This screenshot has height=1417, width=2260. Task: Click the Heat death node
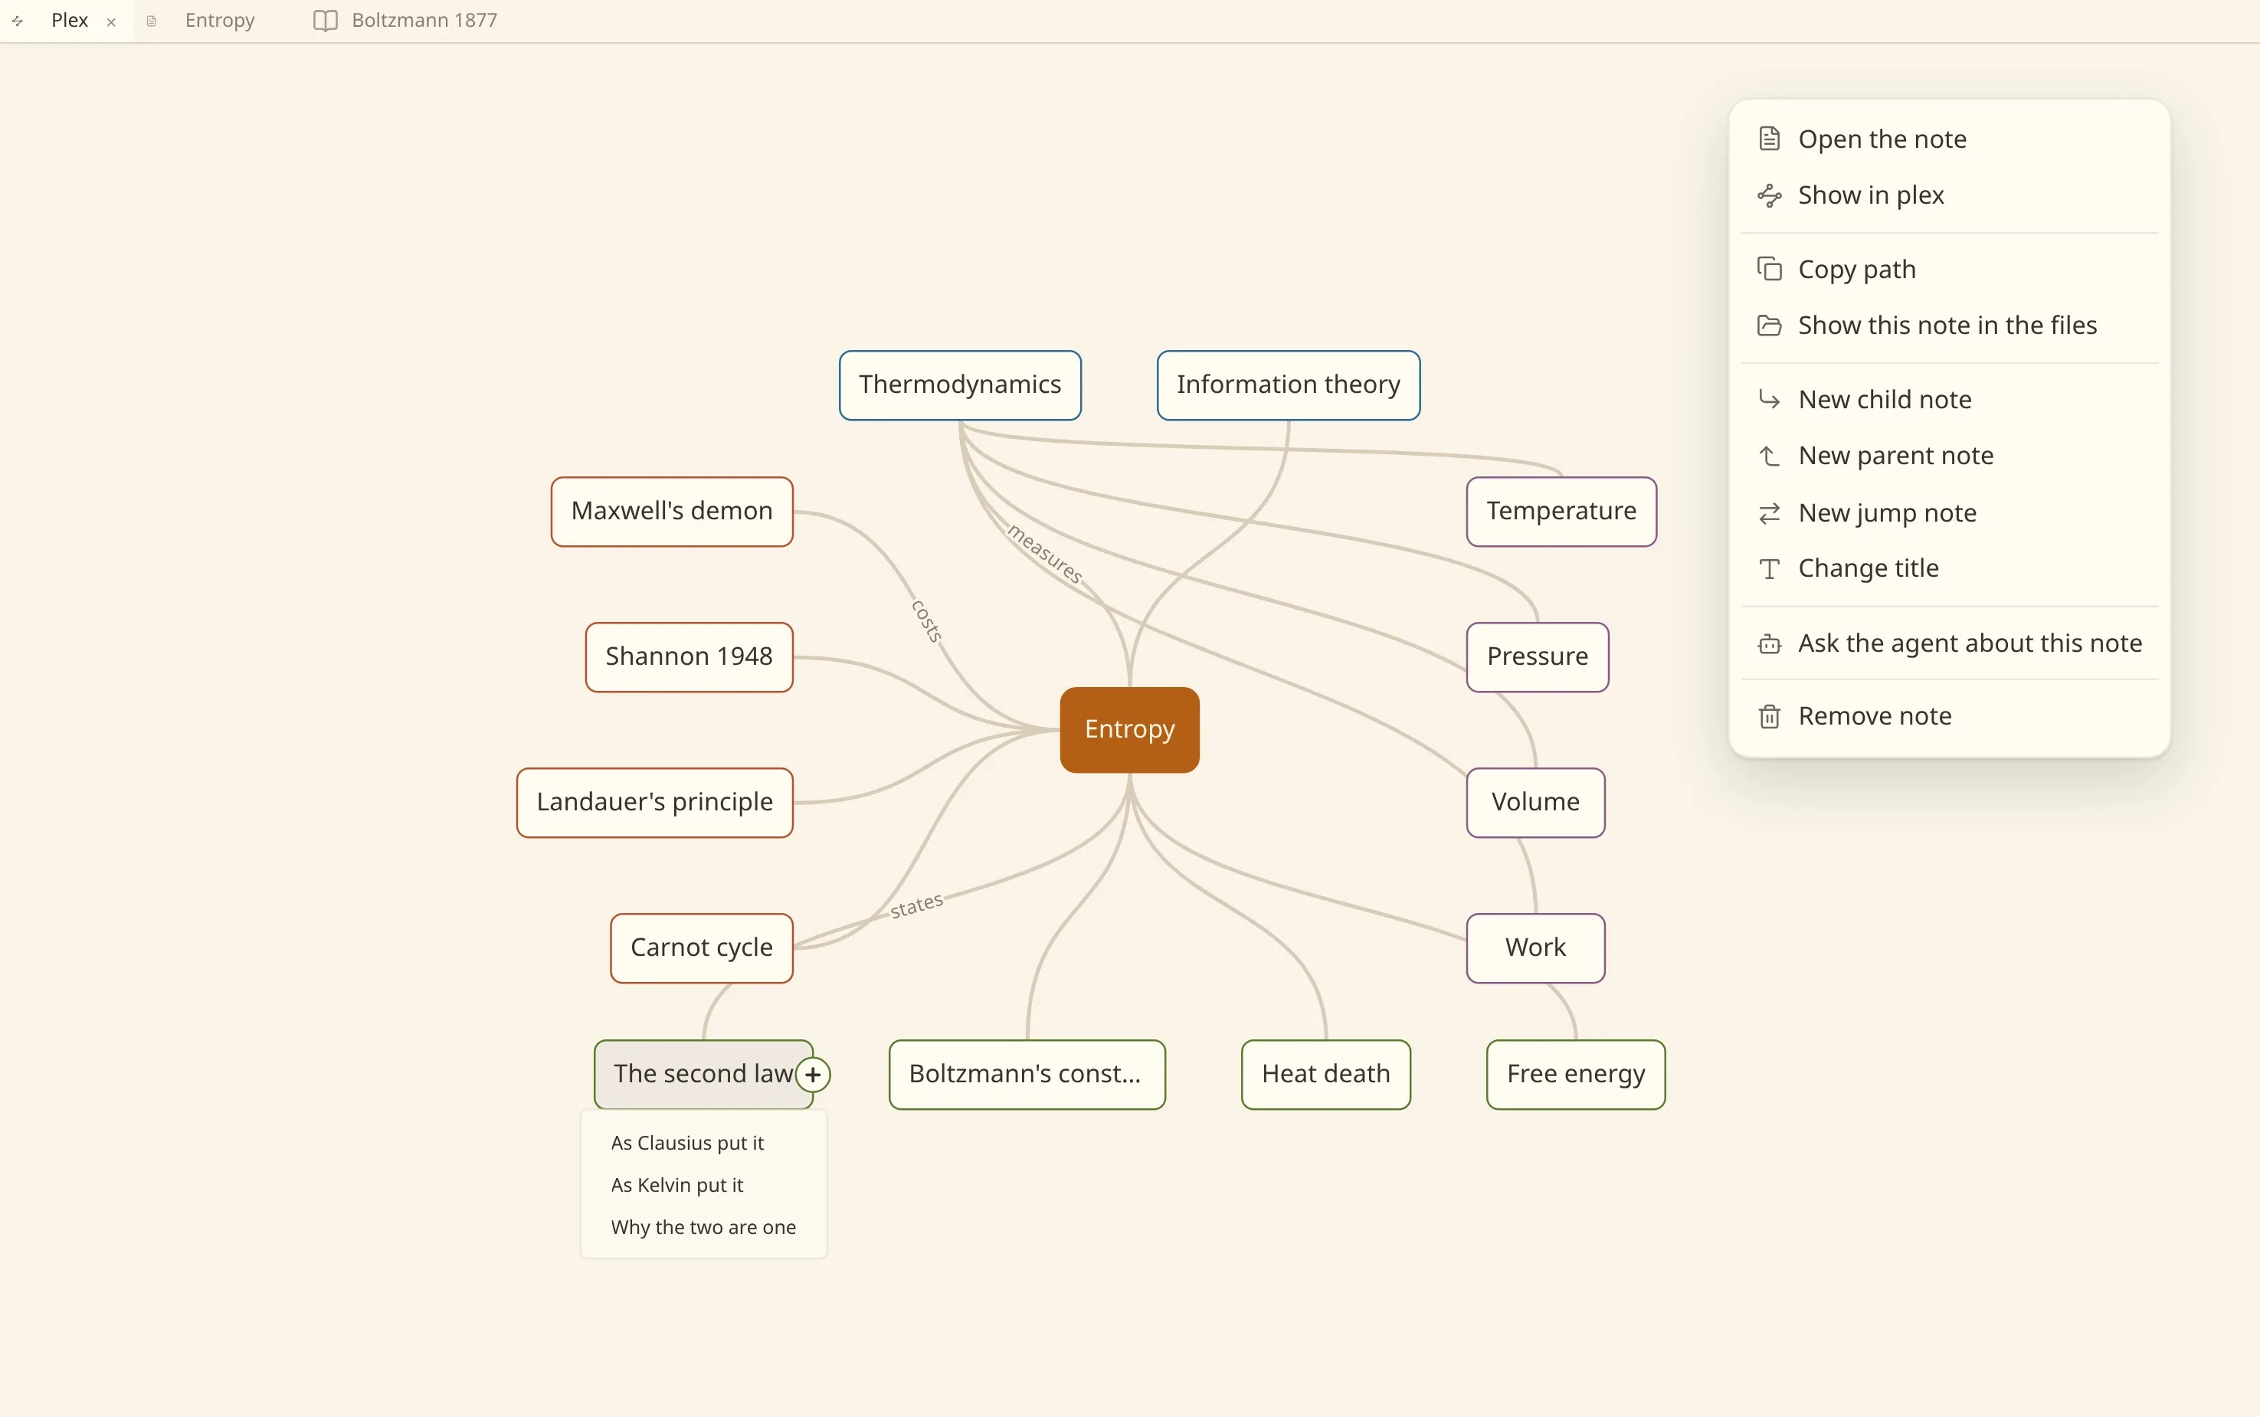[x=1325, y=1074]
